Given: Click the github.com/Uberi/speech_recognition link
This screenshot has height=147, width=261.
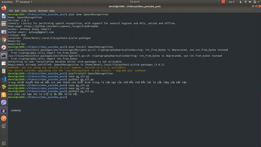Looking at the screenshot, I should pyautogui.click(x=61, y=26).
